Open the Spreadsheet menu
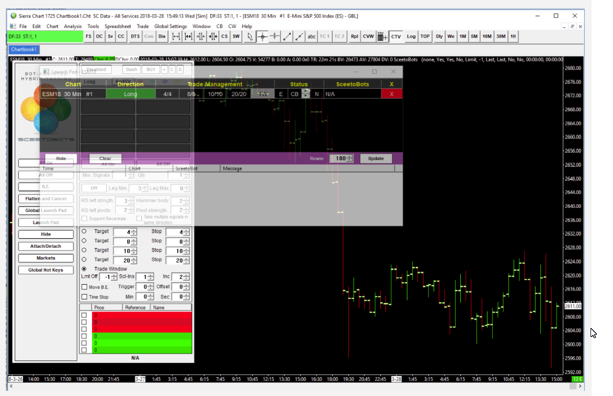 pyautogui.click(x=118, y=26)
